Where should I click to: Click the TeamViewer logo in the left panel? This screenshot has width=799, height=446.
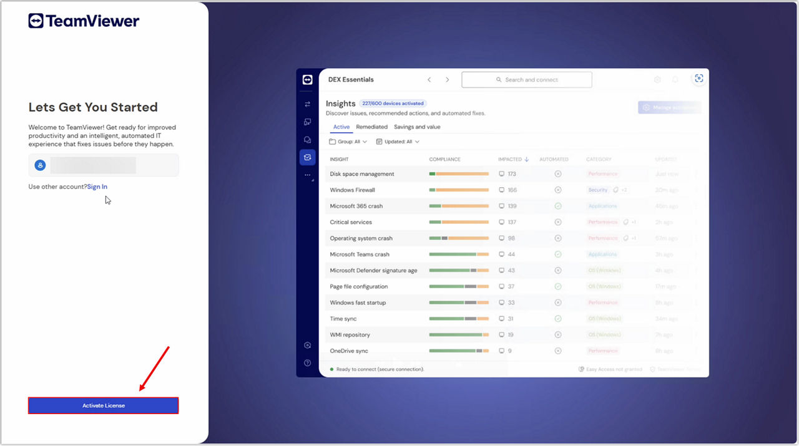(x=84, y=21)
